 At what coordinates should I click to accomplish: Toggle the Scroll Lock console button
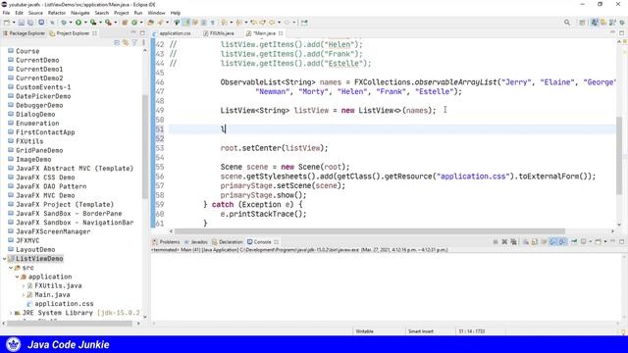tap(535, 242)
